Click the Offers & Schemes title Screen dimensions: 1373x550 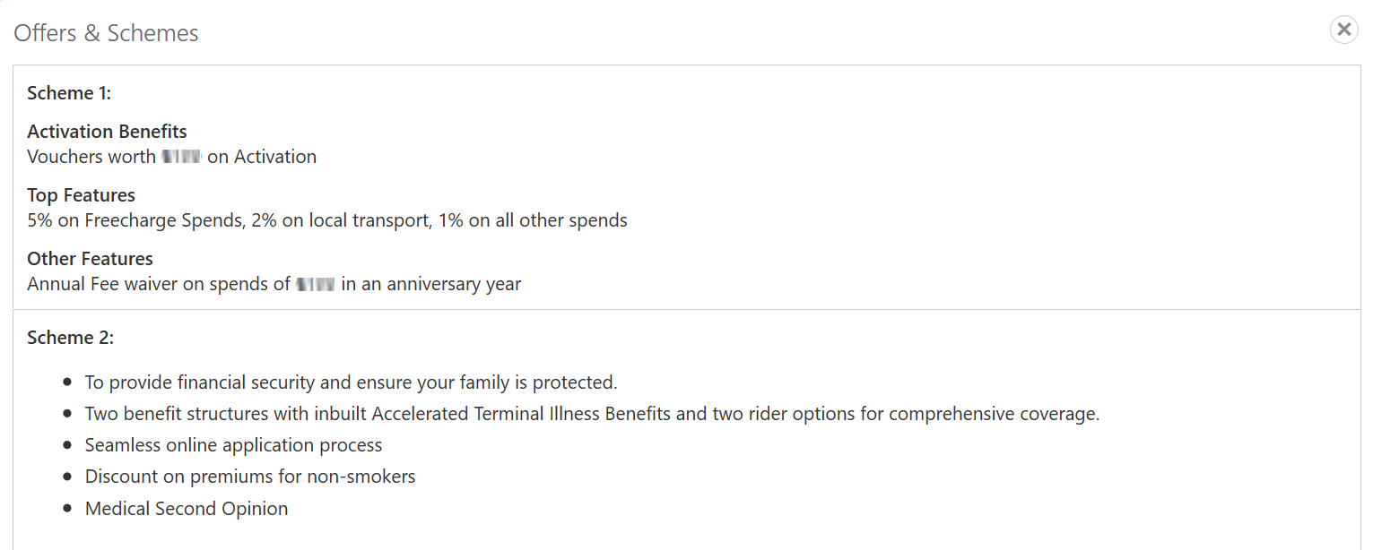[x=106, y=33]
